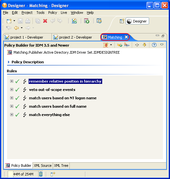170x179 pixels.
Task: Minimize the editor pane
Action: click(157, 35)
